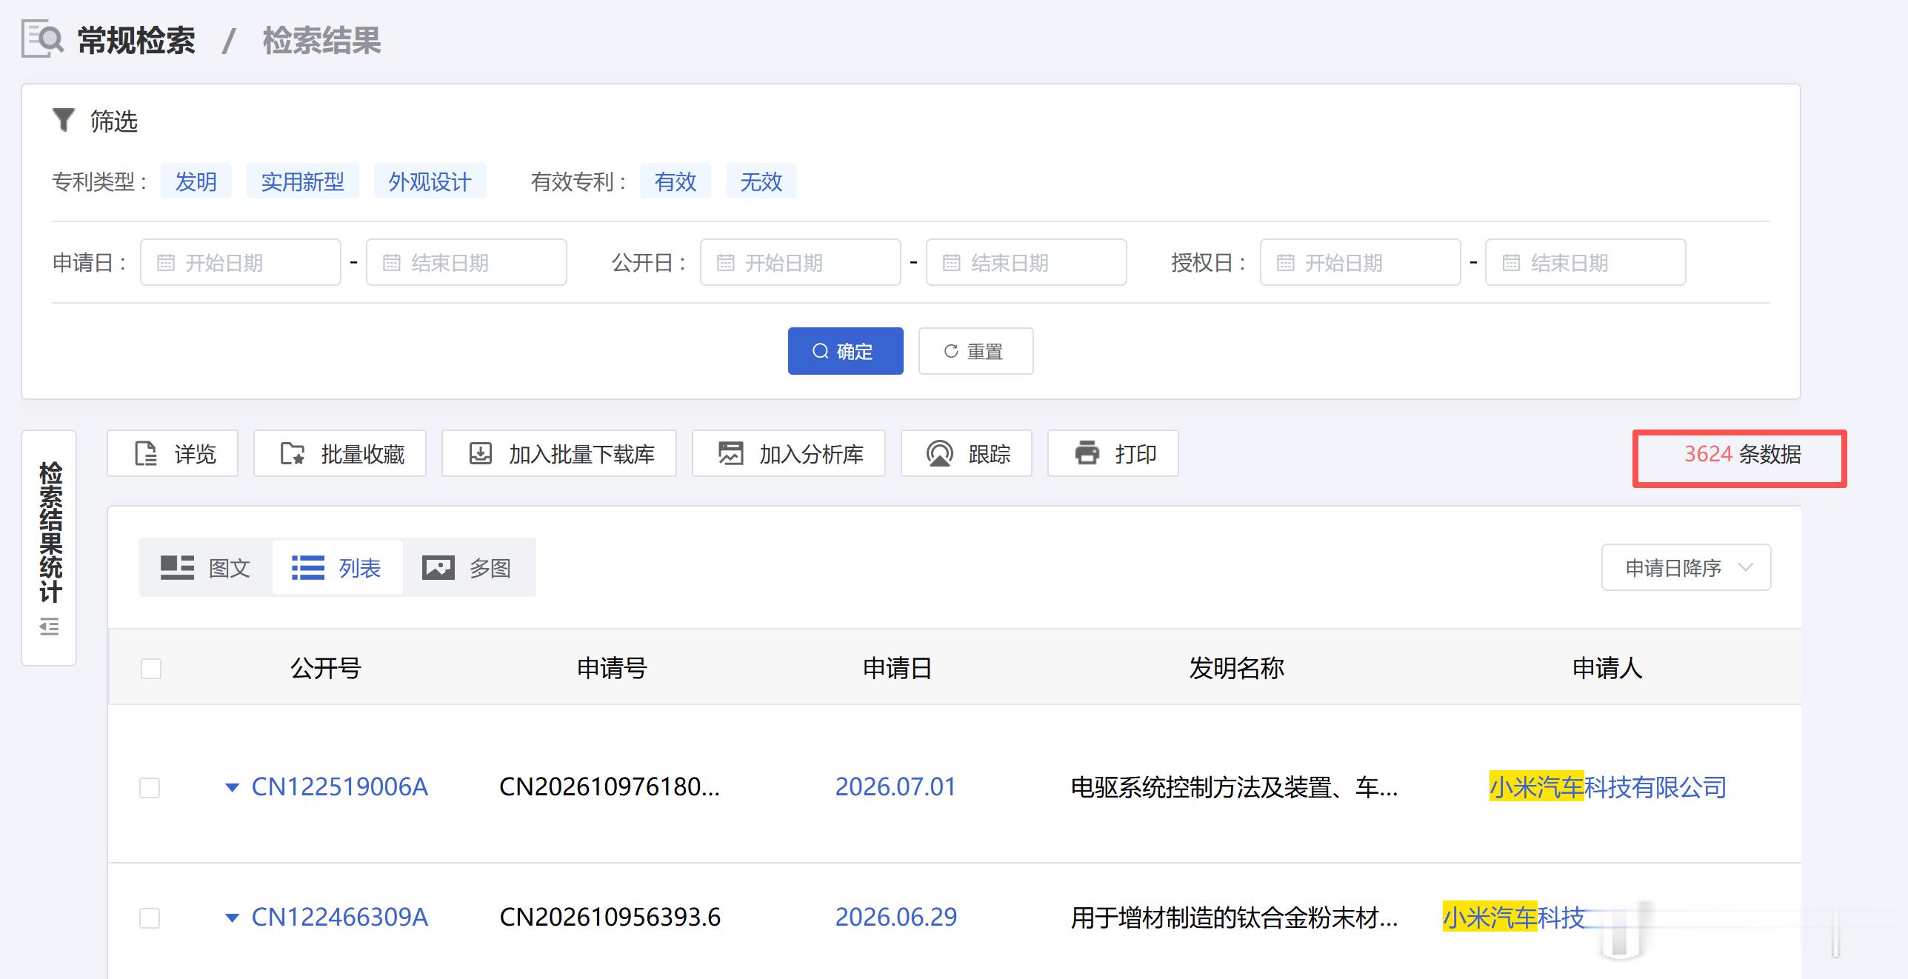Click the 发明名称 column header
The height and width of the screenshot is (979, 1908).
click(x=1236, y=668)
